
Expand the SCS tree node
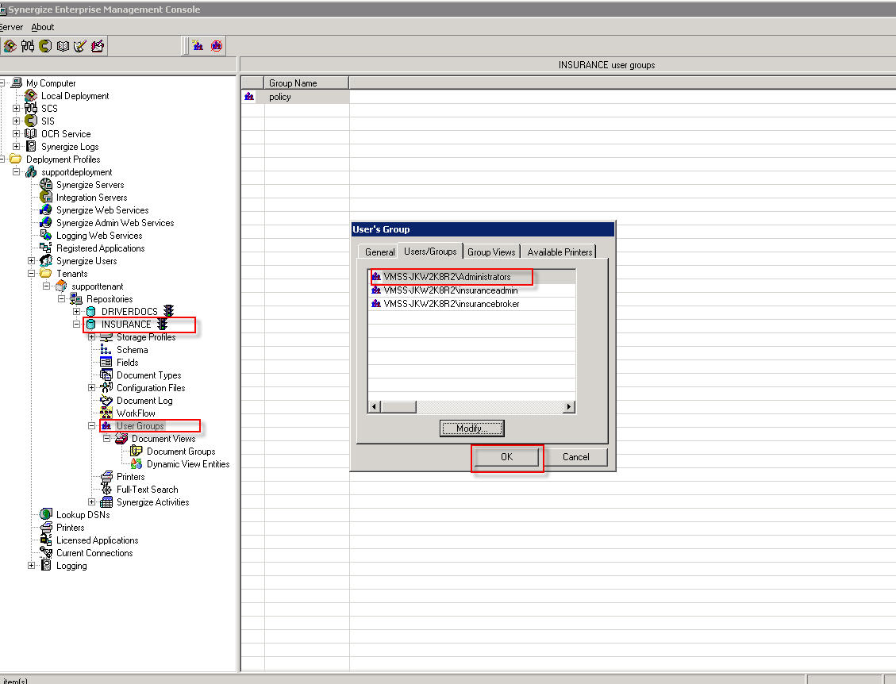click(17, 109)
